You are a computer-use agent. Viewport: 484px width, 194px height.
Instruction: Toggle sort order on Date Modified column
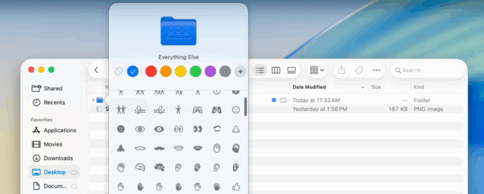pyautogui.click(x=363, y=87)
